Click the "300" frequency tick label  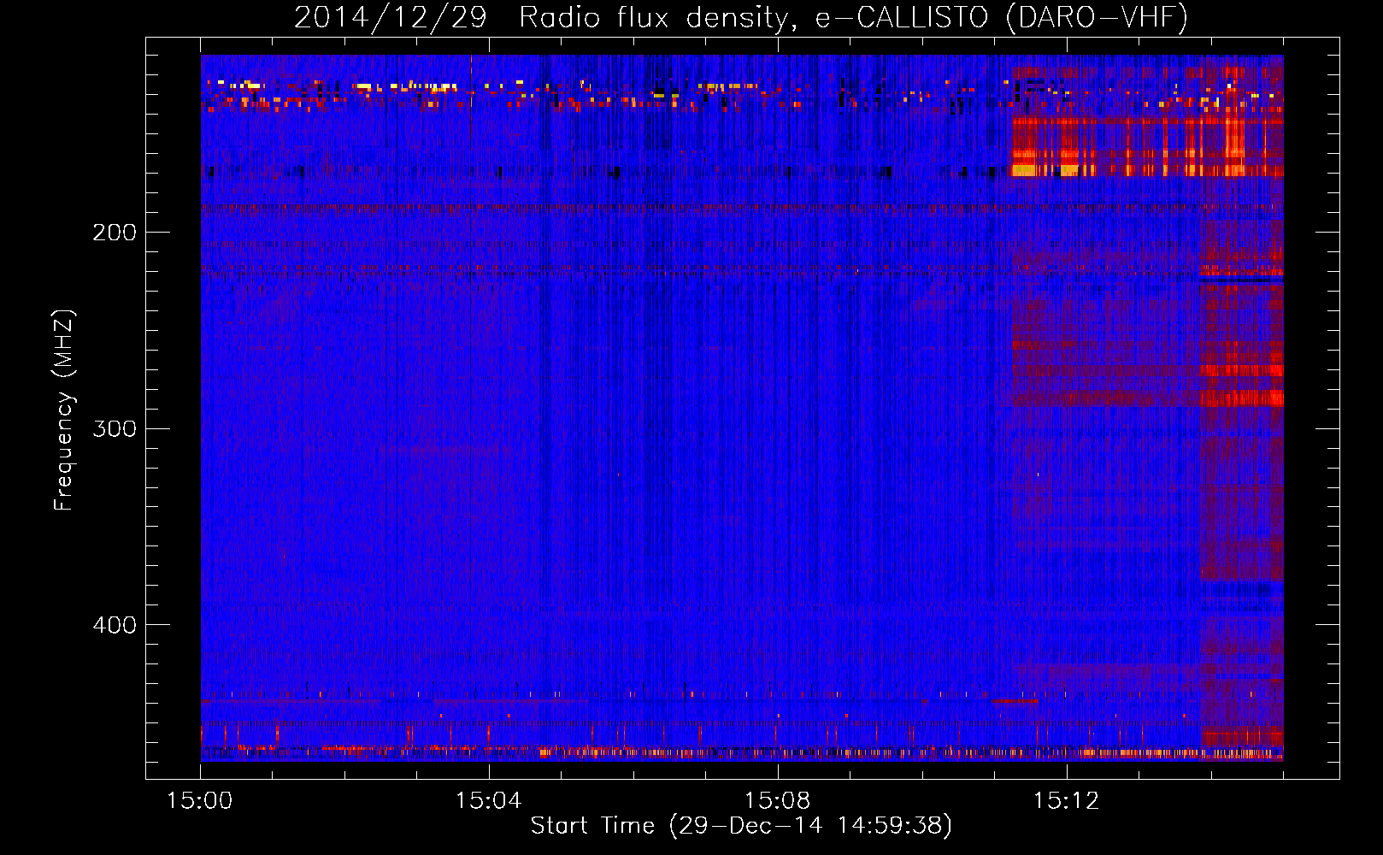(114, 428)
